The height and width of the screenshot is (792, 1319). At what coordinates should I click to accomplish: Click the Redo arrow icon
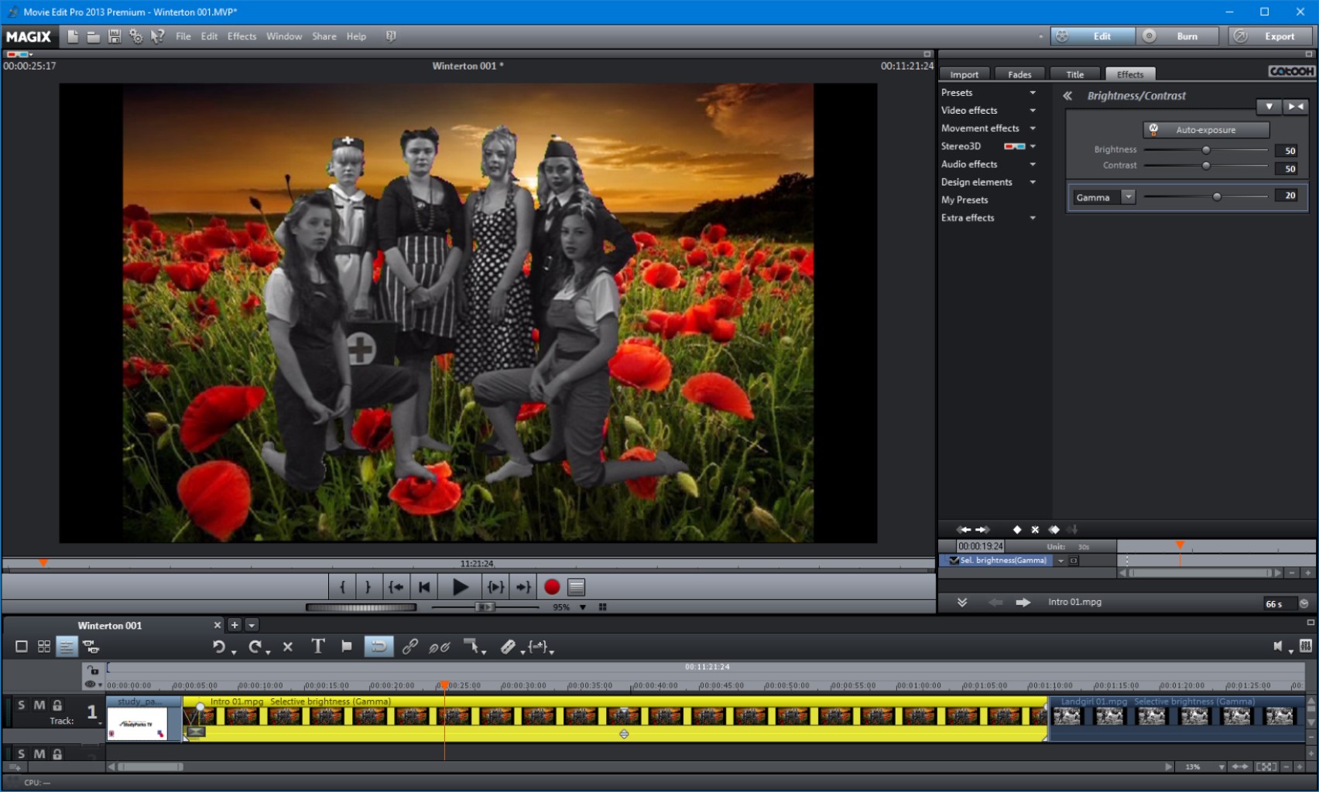[255, 647]
